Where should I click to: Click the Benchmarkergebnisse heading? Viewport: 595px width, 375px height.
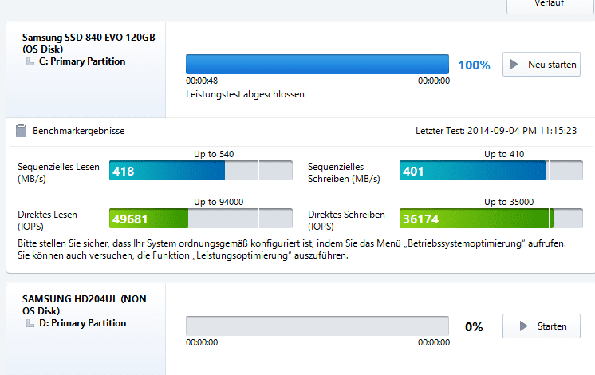(78, 131)
